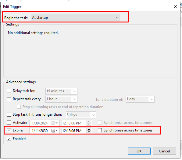Click the Expire date field 1/11/2030
The image size is (182, 160).
(40, 131)
